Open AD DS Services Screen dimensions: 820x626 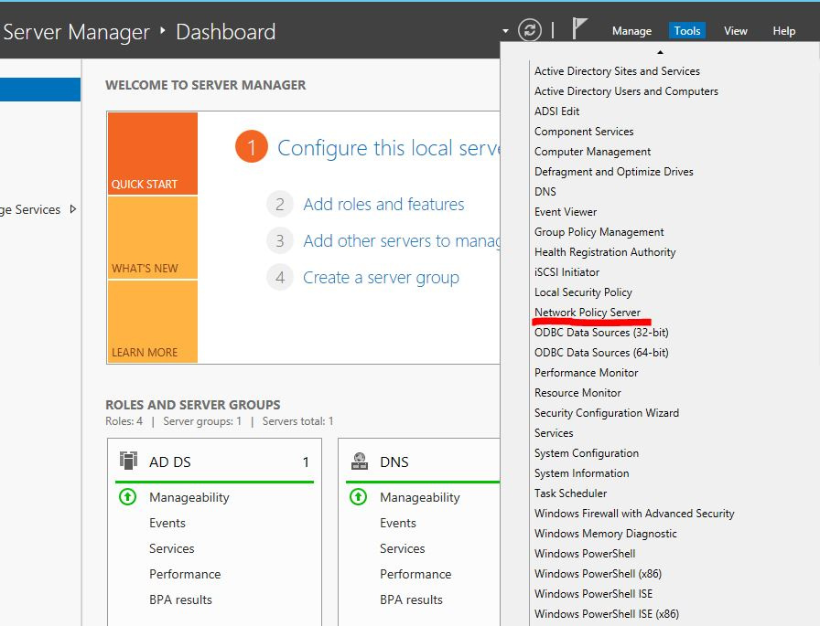[x=171, y=548]
